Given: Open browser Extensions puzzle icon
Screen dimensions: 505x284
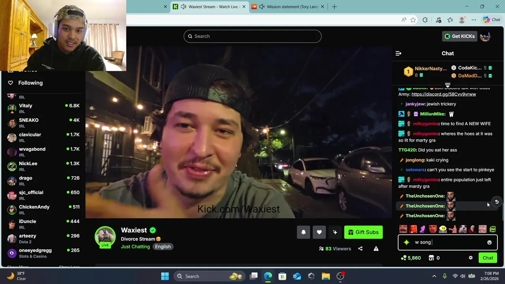Looking at the screenshot, I should [425, 20].
